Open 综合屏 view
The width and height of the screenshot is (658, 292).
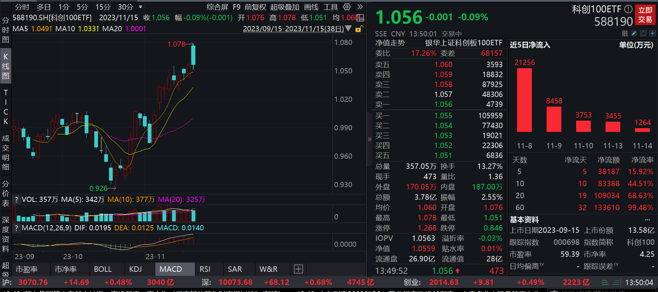(217, 7)
